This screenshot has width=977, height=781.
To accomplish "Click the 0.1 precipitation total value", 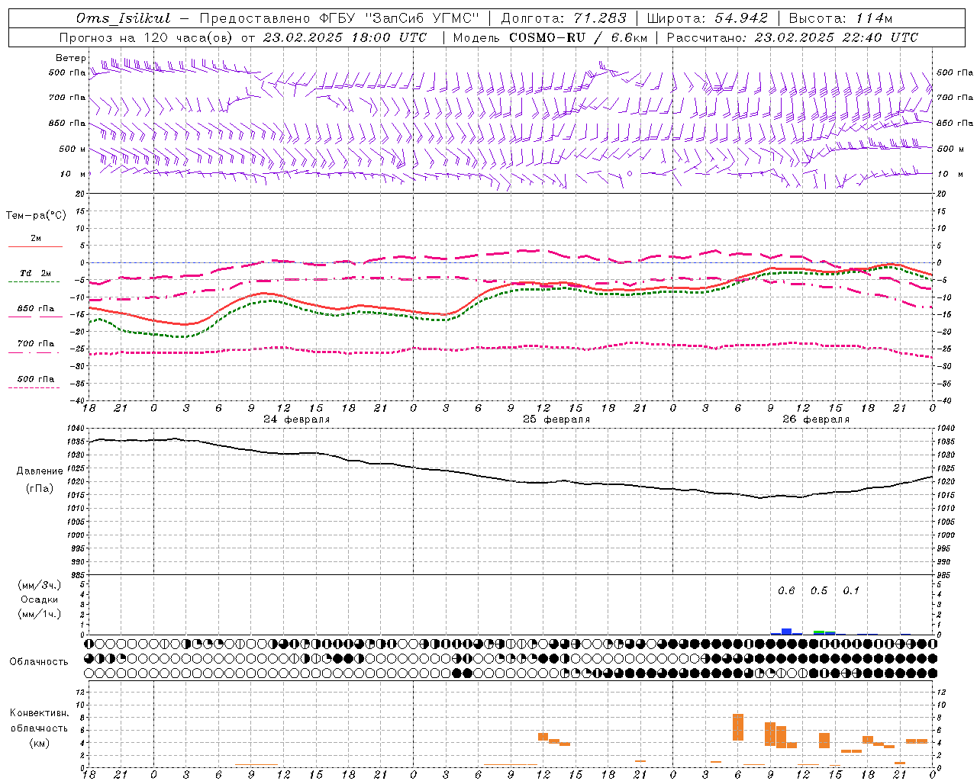I will click(x=851, y=591).
